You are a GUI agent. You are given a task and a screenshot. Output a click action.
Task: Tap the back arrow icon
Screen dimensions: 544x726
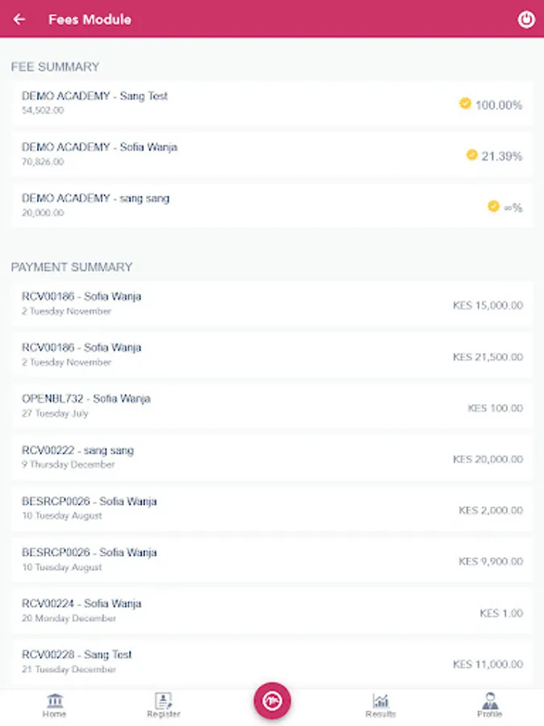pos(19,19)
